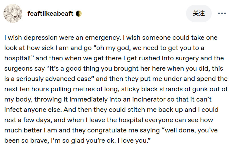This screenshot has width=234, height=151.
Task: Click the word "depression" in the first line
Action: coord(41,38)
